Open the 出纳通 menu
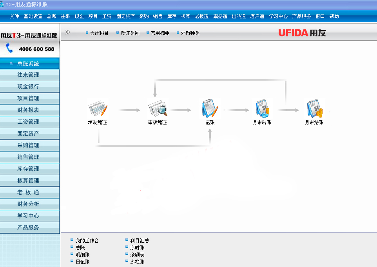Viewport: 377px width, 267px height. click(x=239, y=16)
